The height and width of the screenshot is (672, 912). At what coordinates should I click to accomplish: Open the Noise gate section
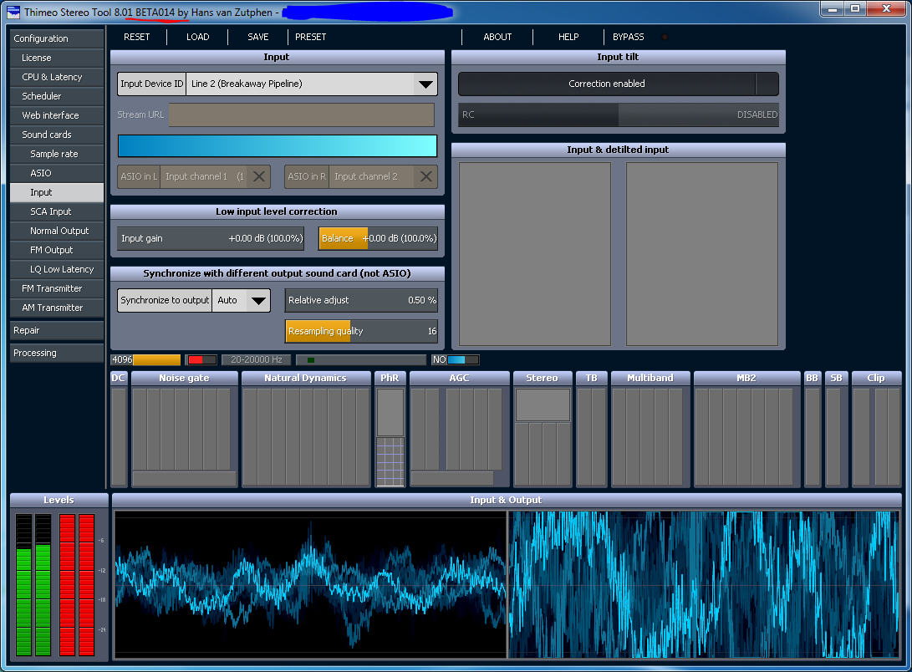184,378
